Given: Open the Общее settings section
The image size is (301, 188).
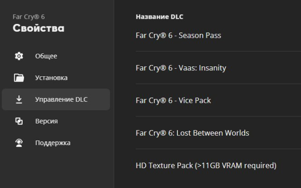Looking at the screenshot, I should (x=46, y=56).
